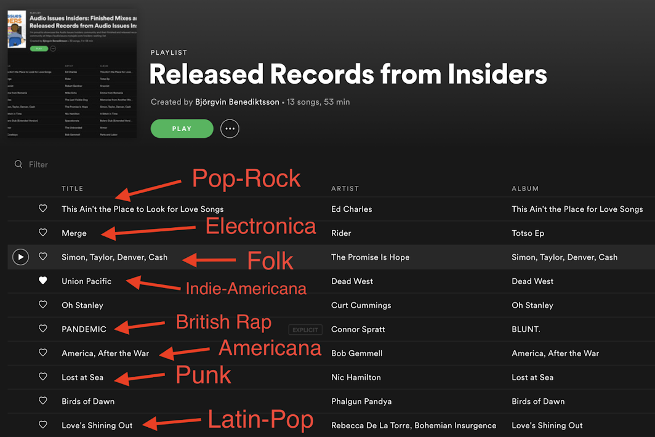Open the playlist cover thumbnail
This screenshot has height=437, width=655.
point(72,74)
